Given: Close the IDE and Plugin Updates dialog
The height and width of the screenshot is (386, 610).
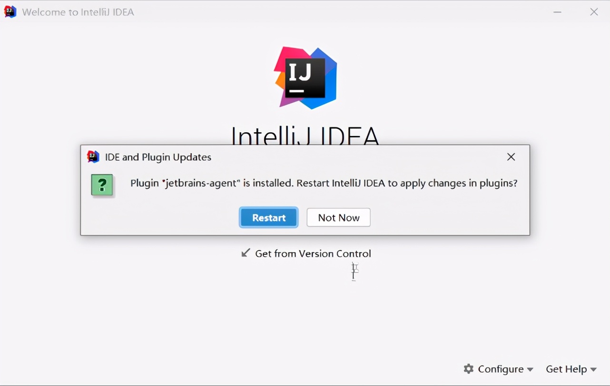Looking at the screenshot, I should [511, 157].
